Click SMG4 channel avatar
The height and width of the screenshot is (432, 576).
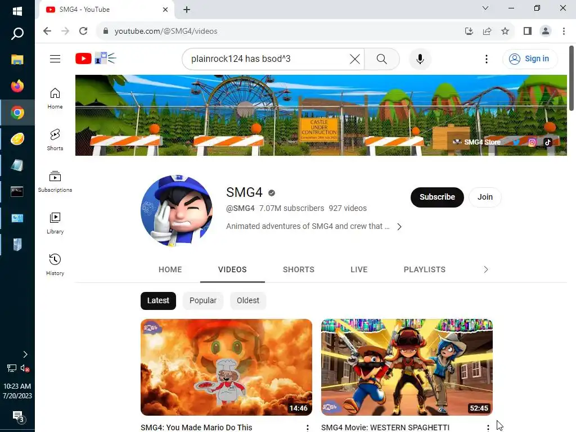[x=176, y=210]
